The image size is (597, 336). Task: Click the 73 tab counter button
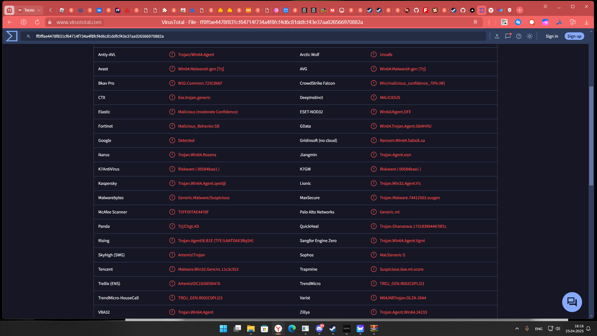click(x=9, y=10)
